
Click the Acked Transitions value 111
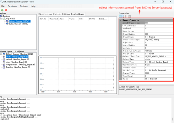tap(159, 23)
